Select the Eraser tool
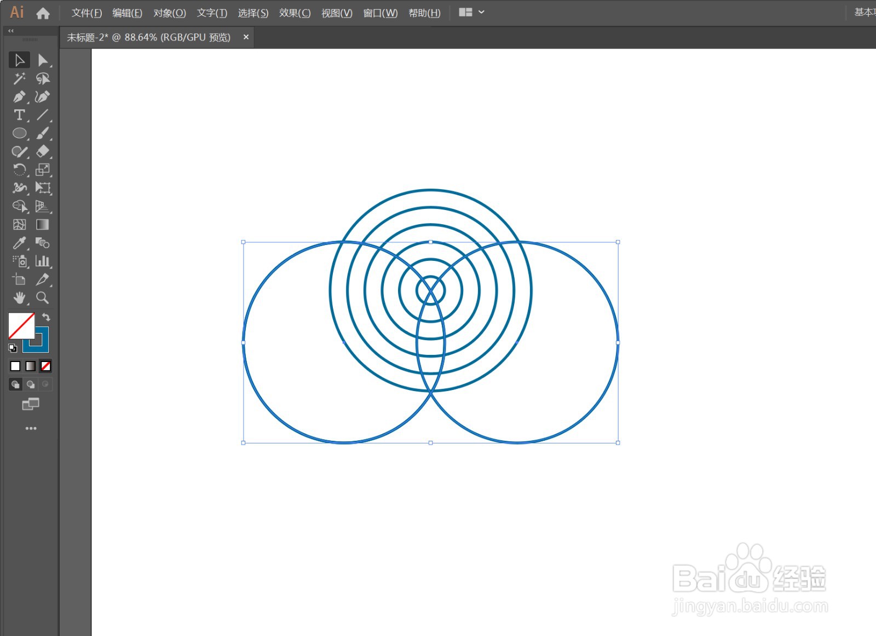Image resolution: width=876 pixels, height=636 pixels. pyautogui.click(x=43, y=151)
